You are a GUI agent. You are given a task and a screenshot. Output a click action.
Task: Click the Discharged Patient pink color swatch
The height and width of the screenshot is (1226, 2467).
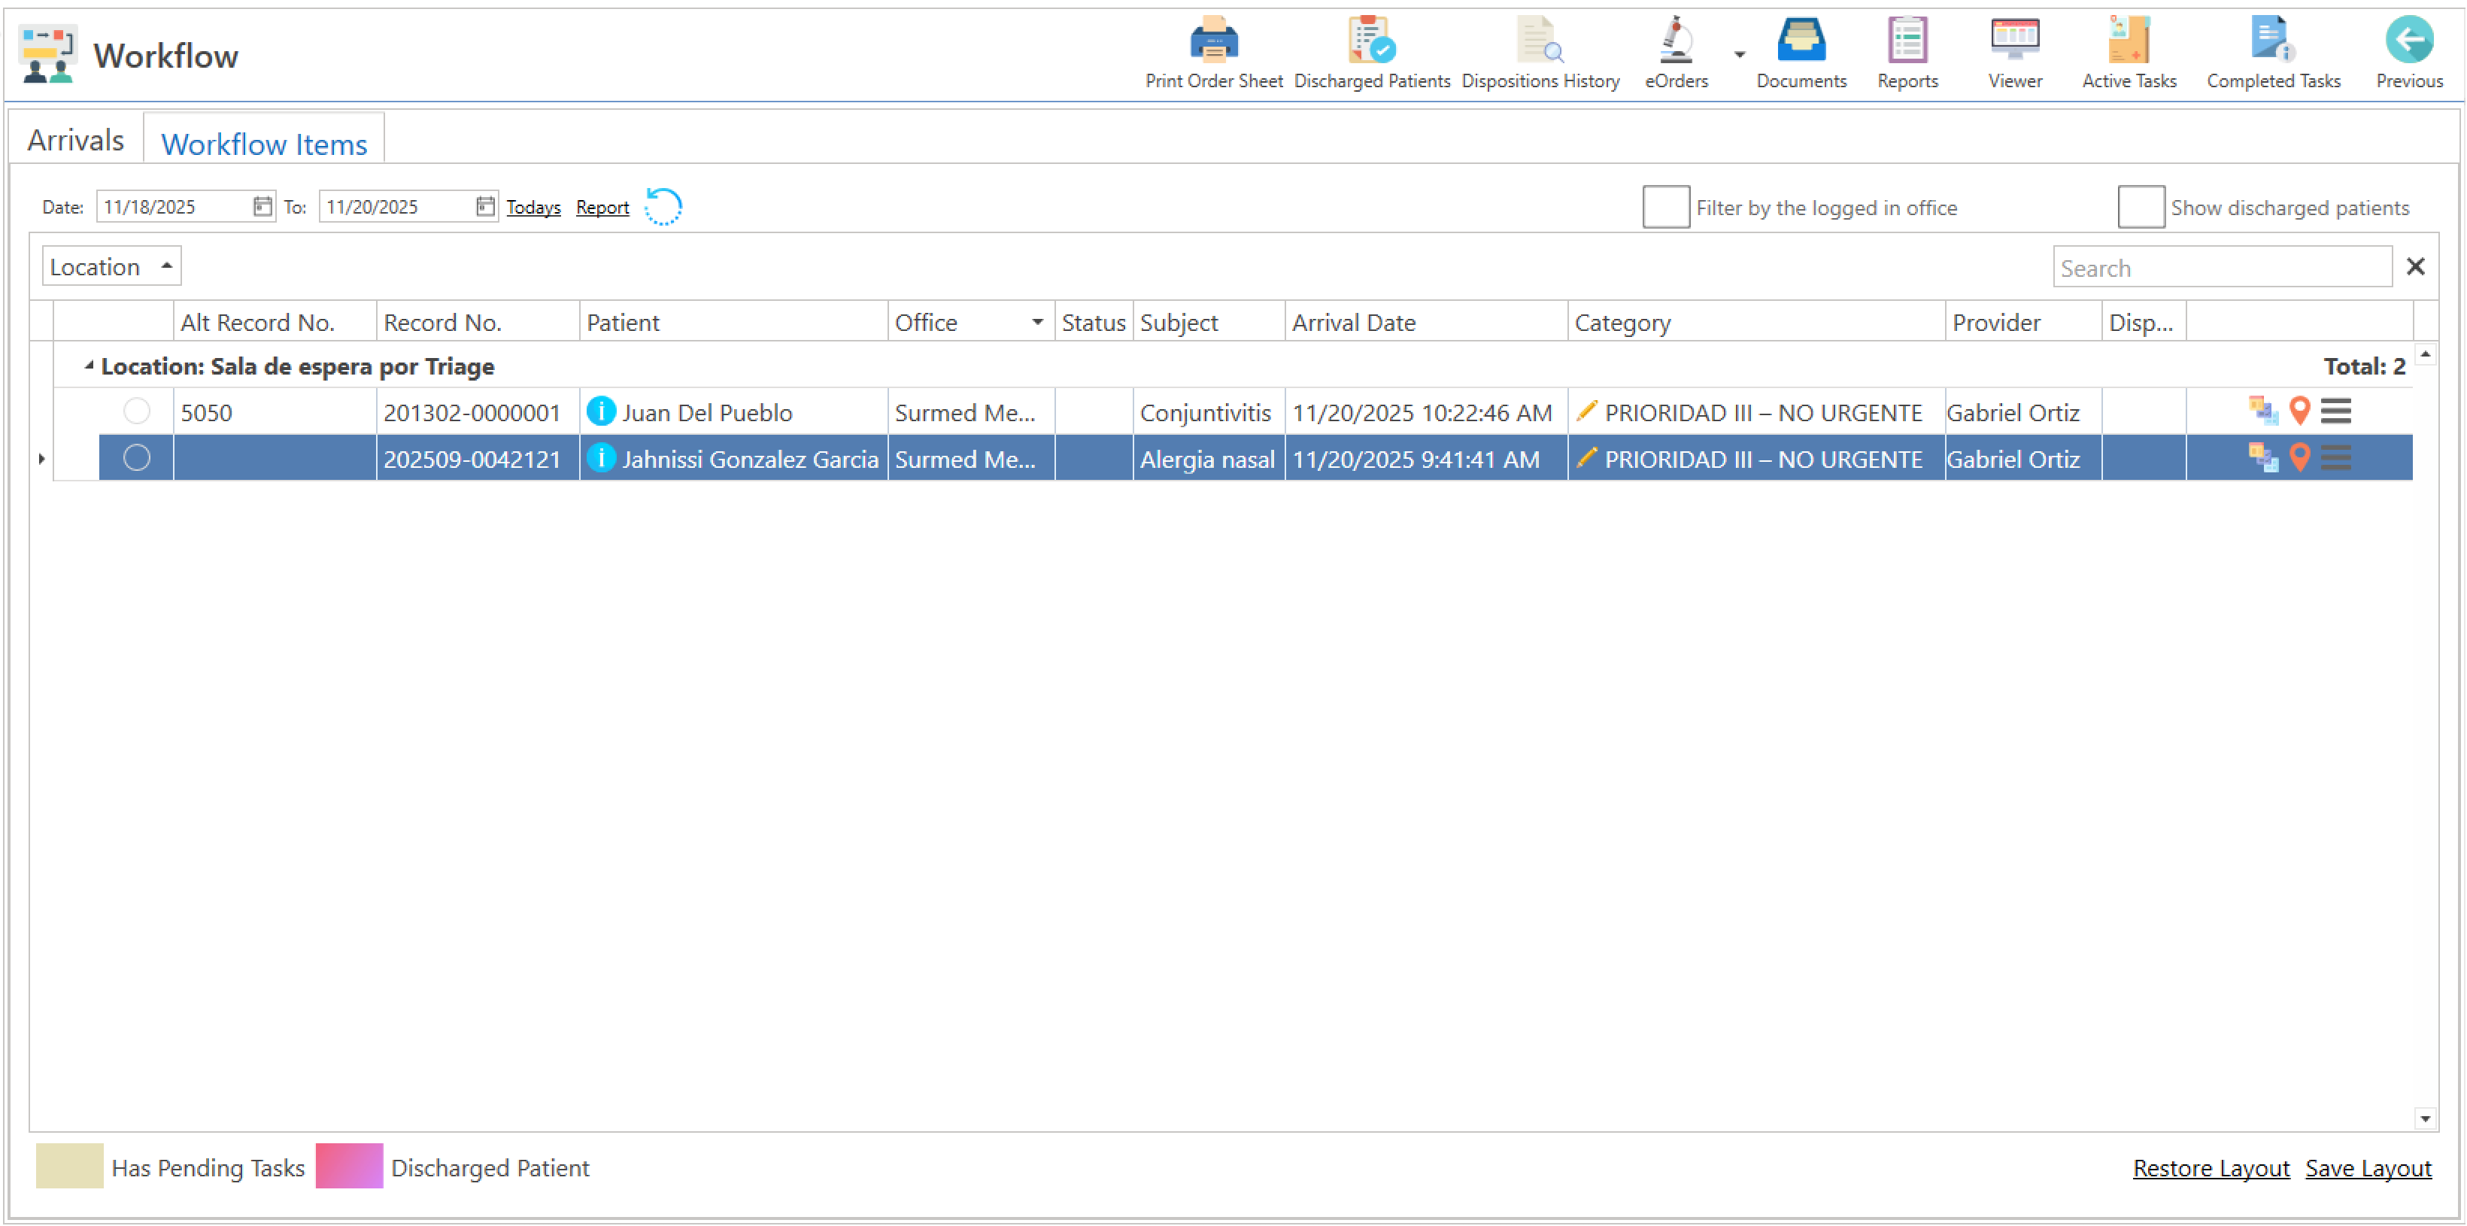click(348, 1166)
